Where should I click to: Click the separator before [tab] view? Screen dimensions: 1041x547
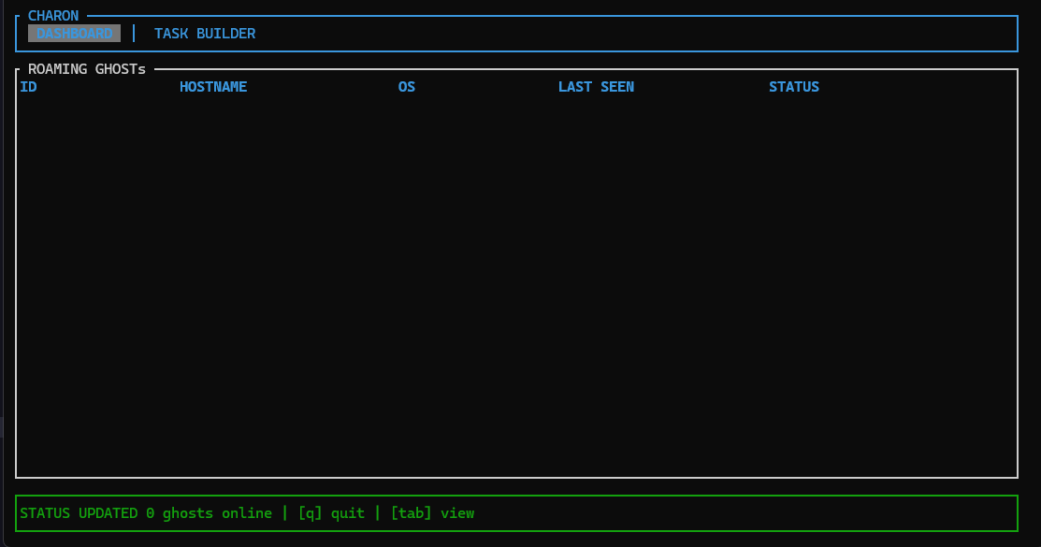[377, 513]
